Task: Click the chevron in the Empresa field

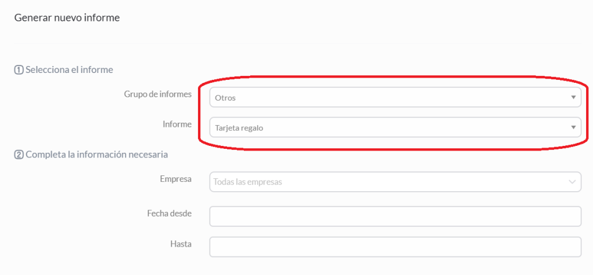Action: (572, 182)
